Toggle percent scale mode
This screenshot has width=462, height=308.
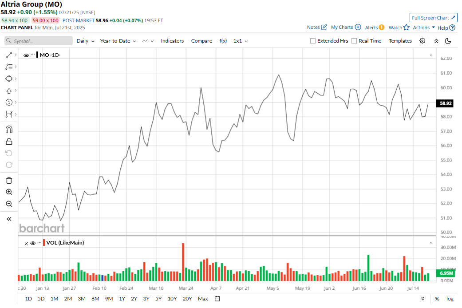(x=437, y=299)
